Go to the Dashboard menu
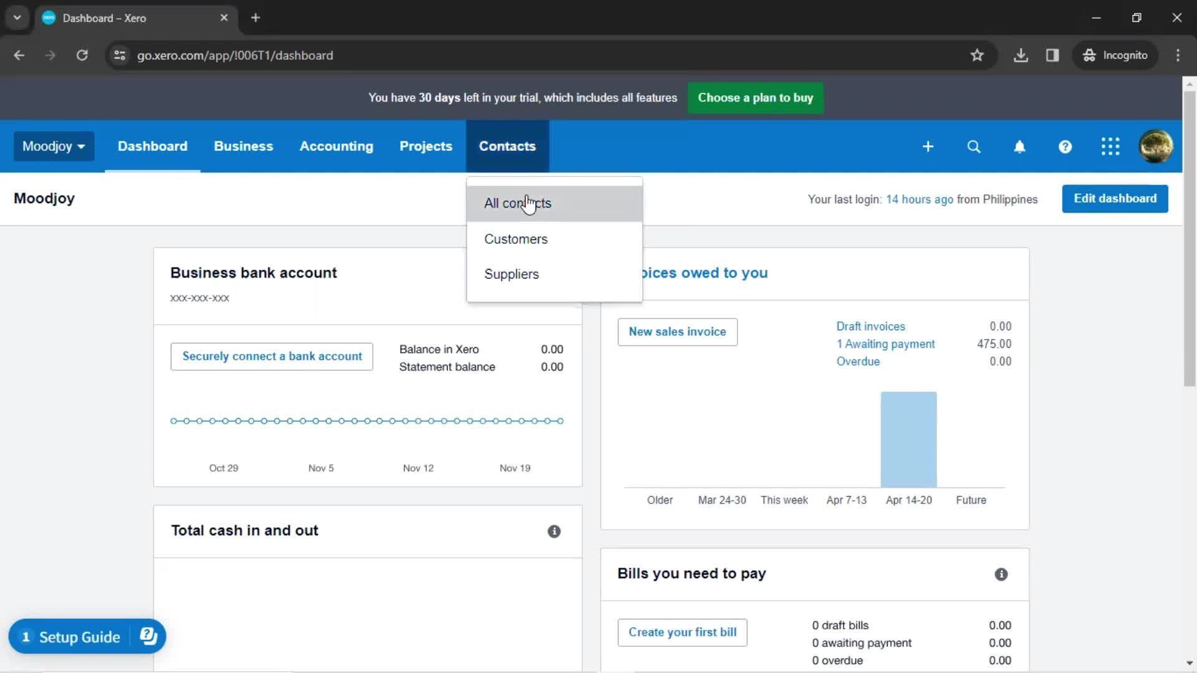This screenshot has height=673, width=1197. (x=152, y=146)
